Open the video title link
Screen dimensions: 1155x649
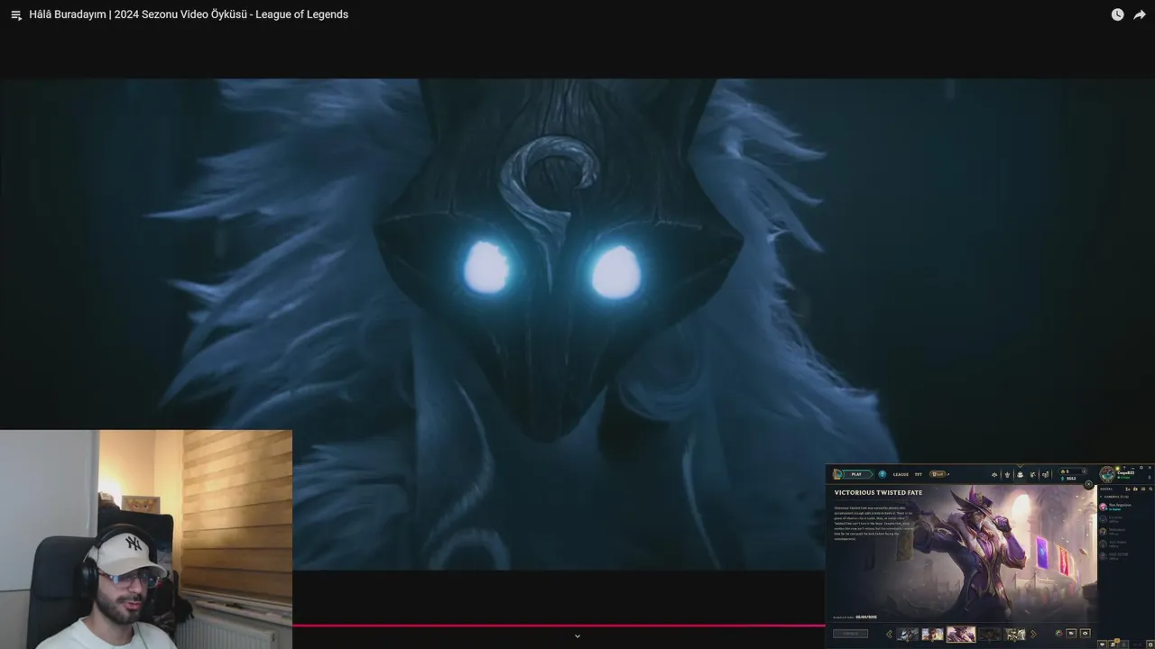tap(189, 14)
